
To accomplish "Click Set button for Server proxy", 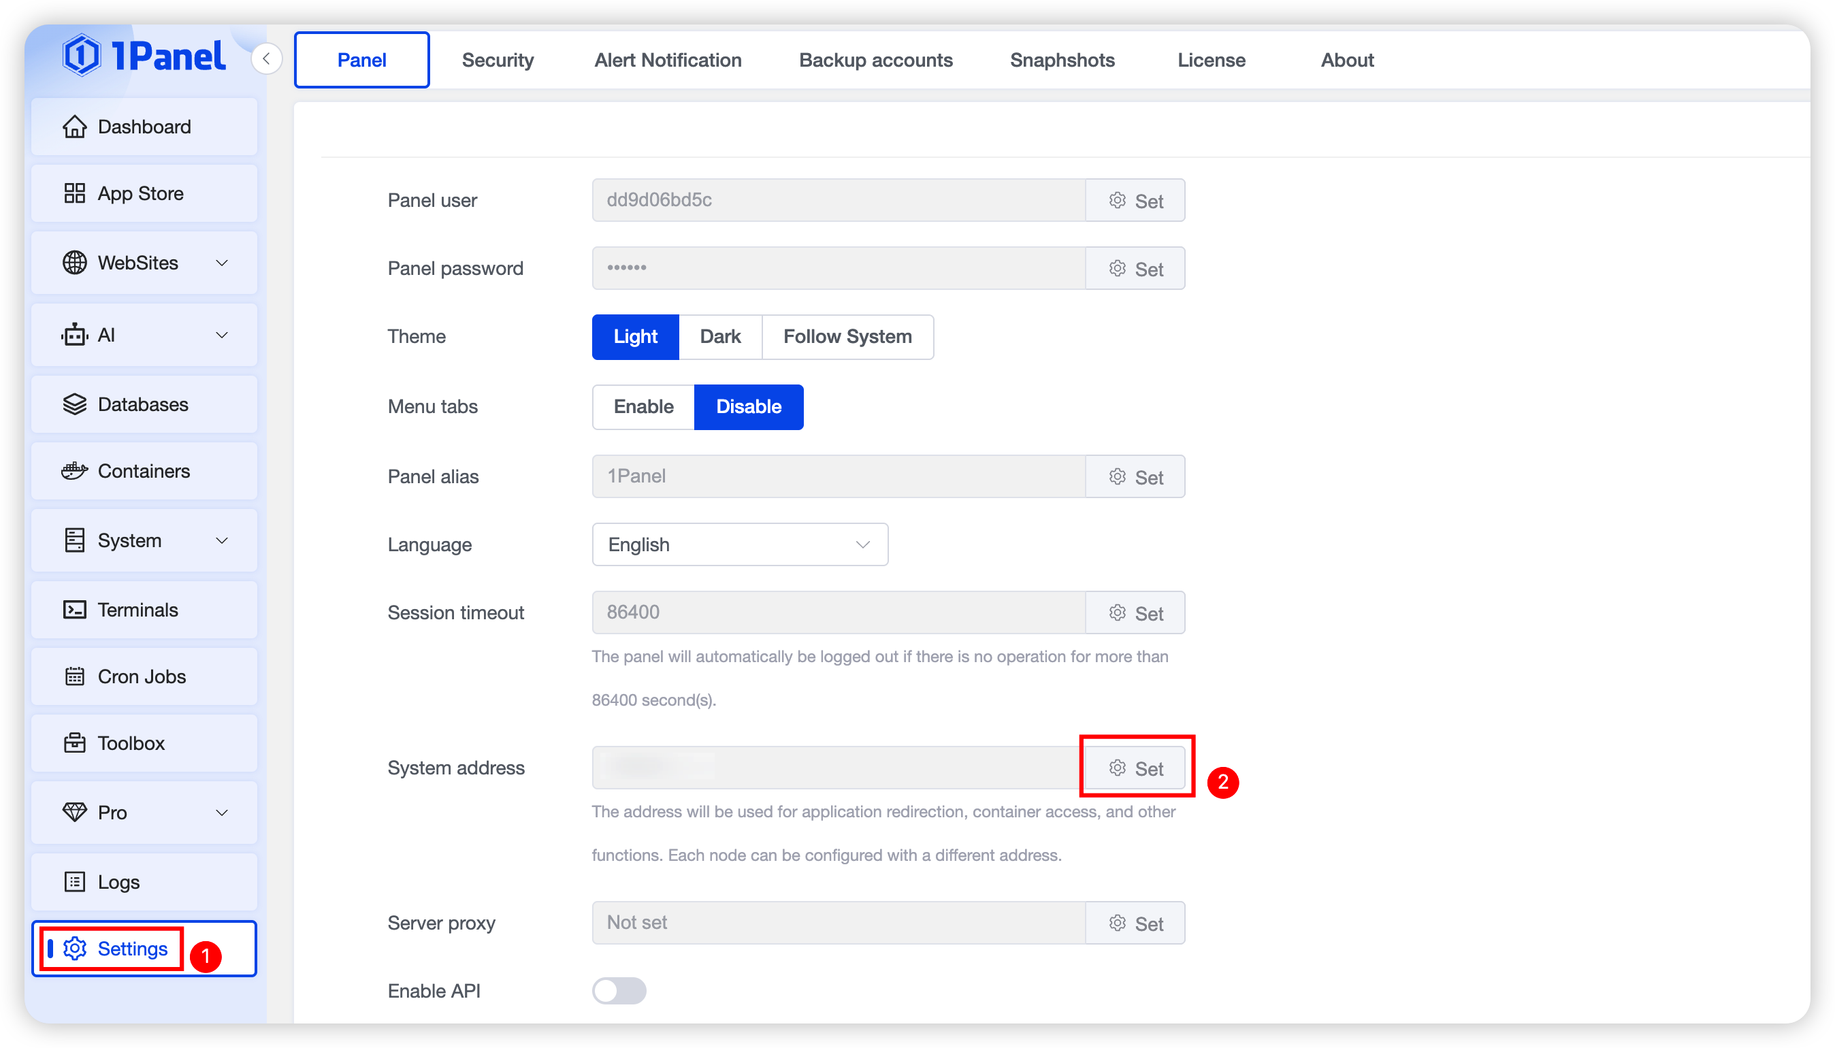I will coord(1135,923).
